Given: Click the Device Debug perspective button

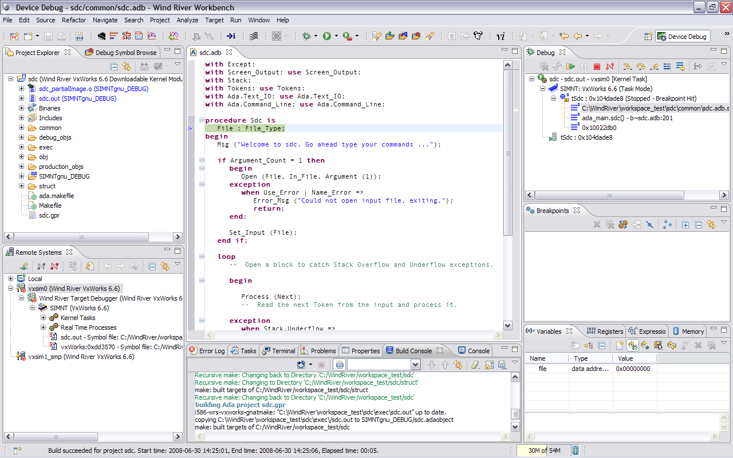Looking at the screenshot, I should tap(683, 37).
